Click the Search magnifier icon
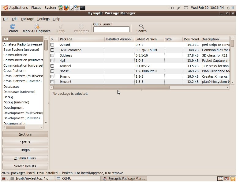 [x=141, y=26]
